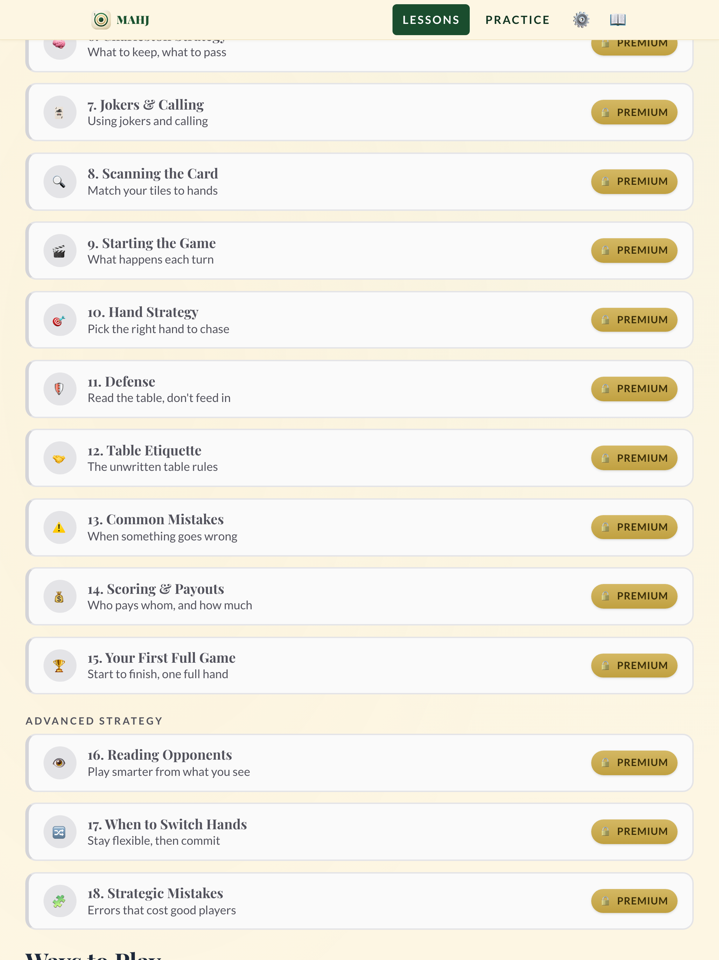Click the MAHJ logo icon

click(101, 20)
